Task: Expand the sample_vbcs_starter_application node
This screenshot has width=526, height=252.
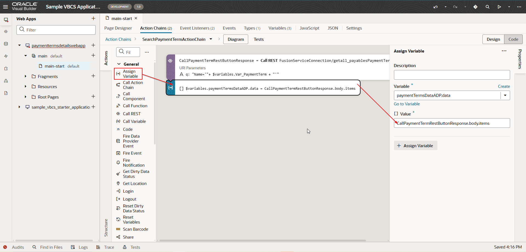Action: pyautogui.click(x=19, y=107)
